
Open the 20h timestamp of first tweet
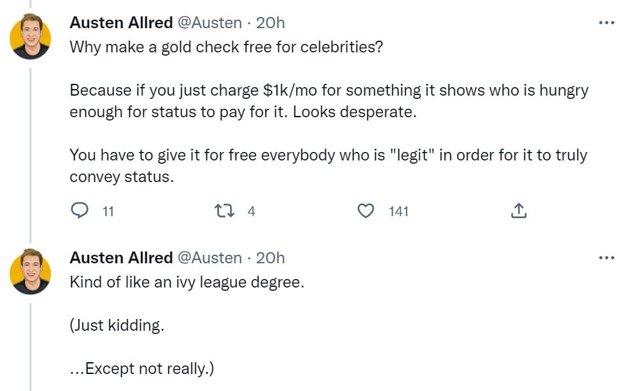coord(270,23)
